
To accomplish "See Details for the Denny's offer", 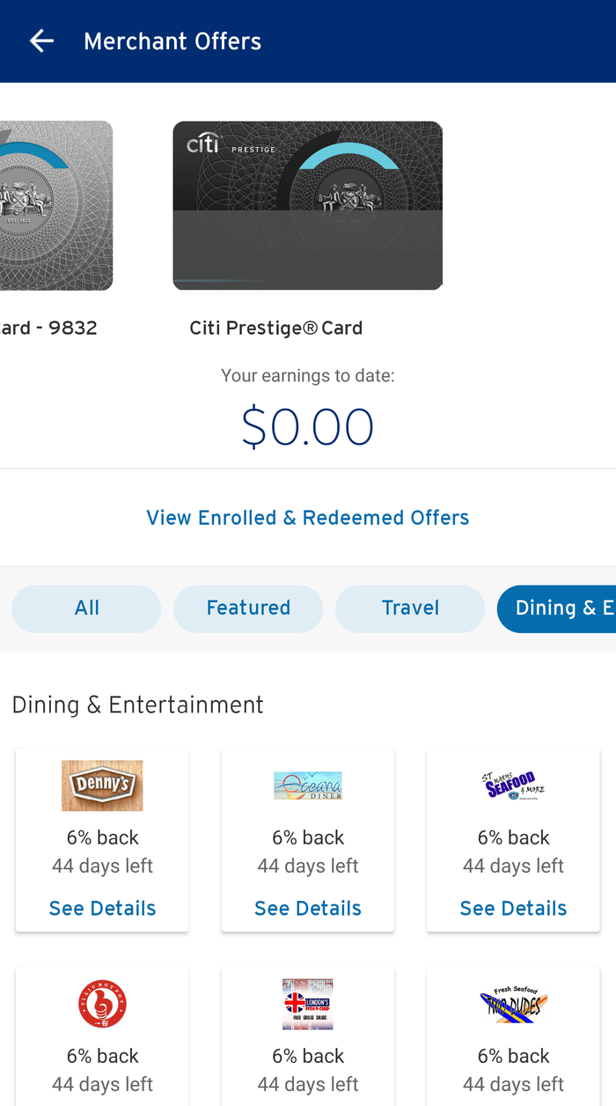I will tap(102, 908).
